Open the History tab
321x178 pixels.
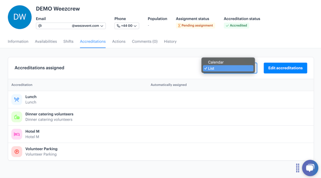coord(170,42)
